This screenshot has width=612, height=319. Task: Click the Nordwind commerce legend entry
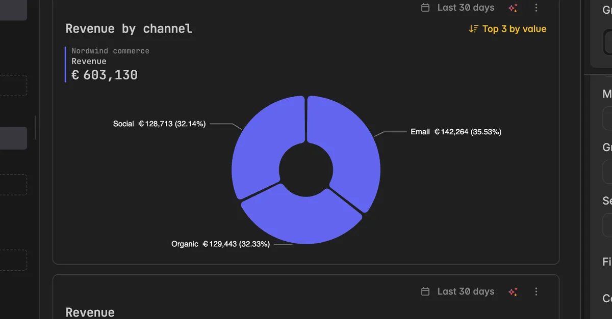click(110, 51)
